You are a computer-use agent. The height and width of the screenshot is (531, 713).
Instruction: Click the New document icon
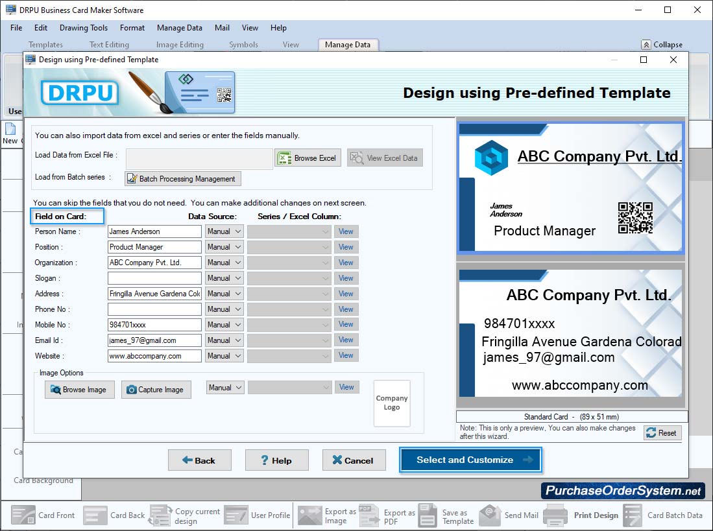point(10,129)
